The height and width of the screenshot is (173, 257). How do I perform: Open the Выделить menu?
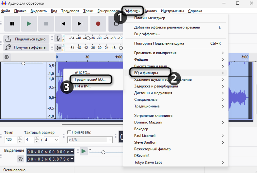coord(39,11)
